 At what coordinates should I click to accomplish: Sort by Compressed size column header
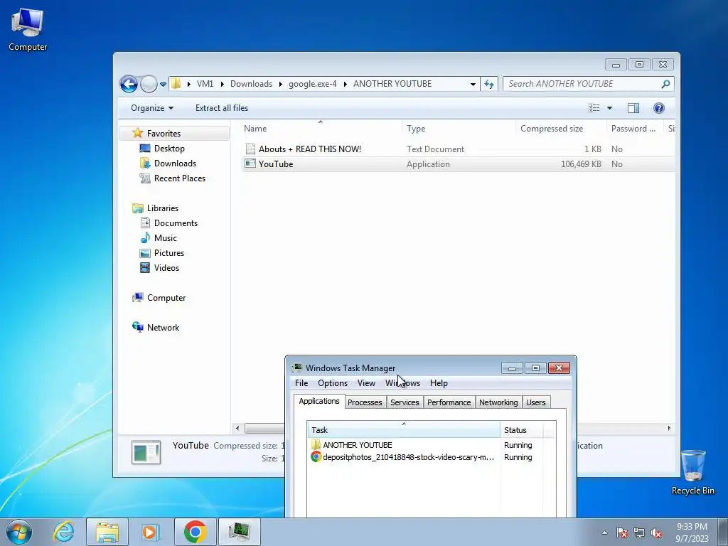561,129
